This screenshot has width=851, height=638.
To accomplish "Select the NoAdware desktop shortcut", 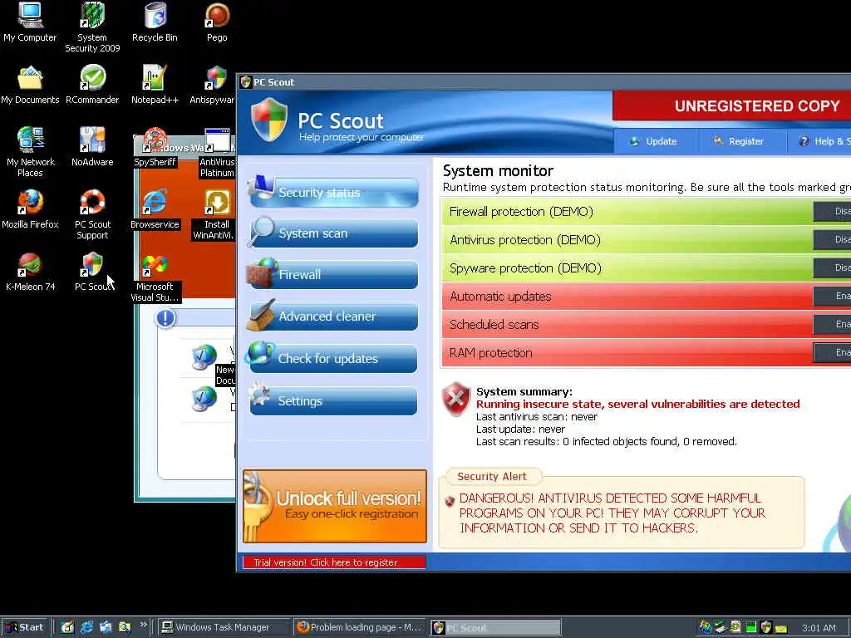I will [x=92, y=146].
